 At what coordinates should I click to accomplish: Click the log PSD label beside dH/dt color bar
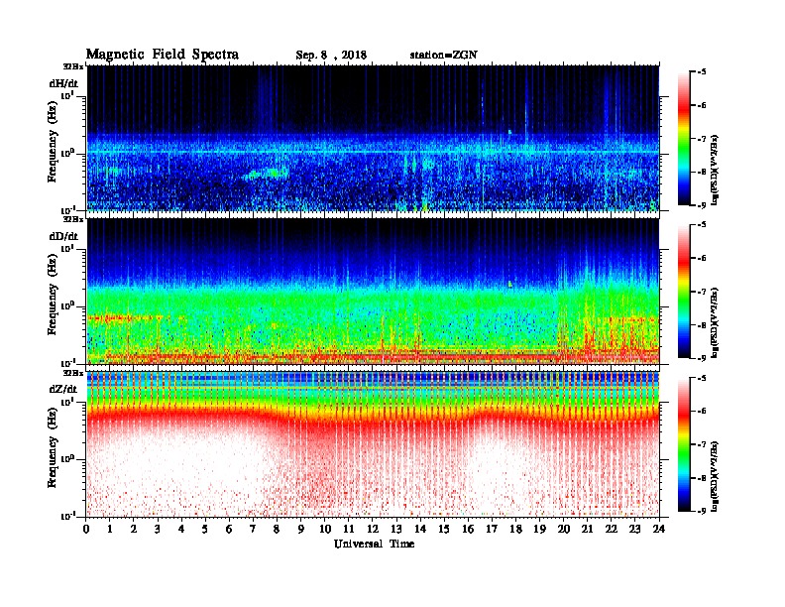(715, 170)
